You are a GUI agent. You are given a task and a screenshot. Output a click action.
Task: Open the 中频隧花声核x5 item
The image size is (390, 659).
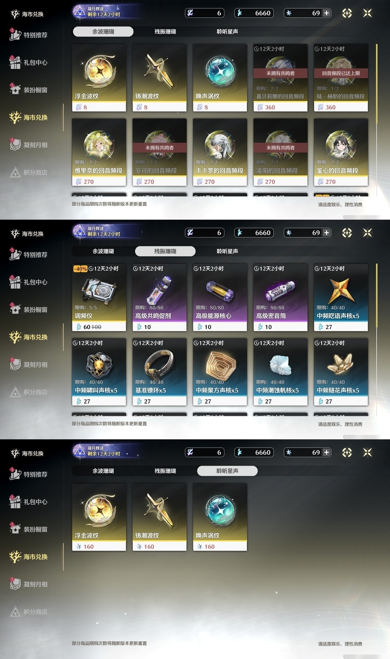click(341, 372)
